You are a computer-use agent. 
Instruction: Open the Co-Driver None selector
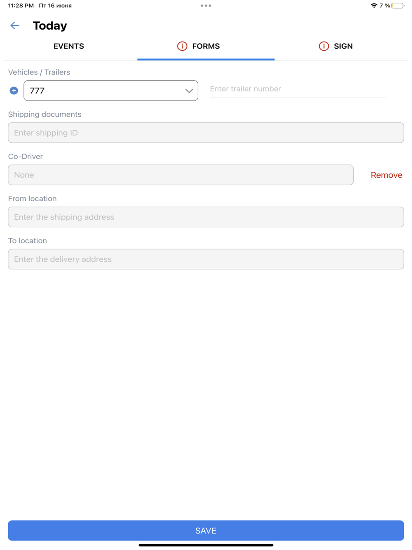tap(181, 175)
